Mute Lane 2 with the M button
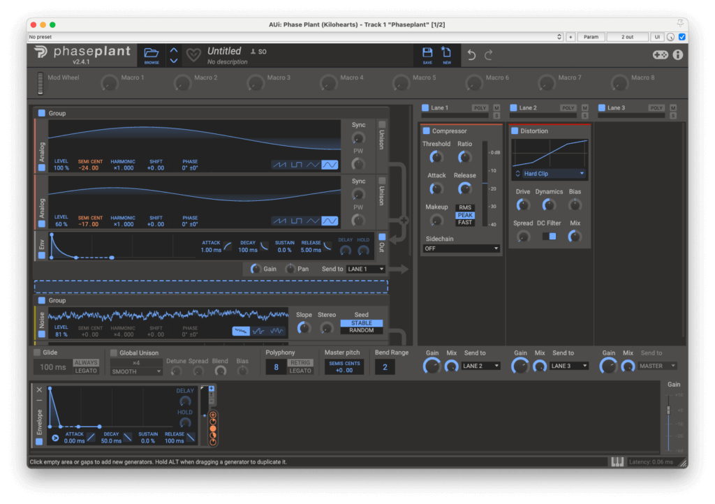 point(585,108)
